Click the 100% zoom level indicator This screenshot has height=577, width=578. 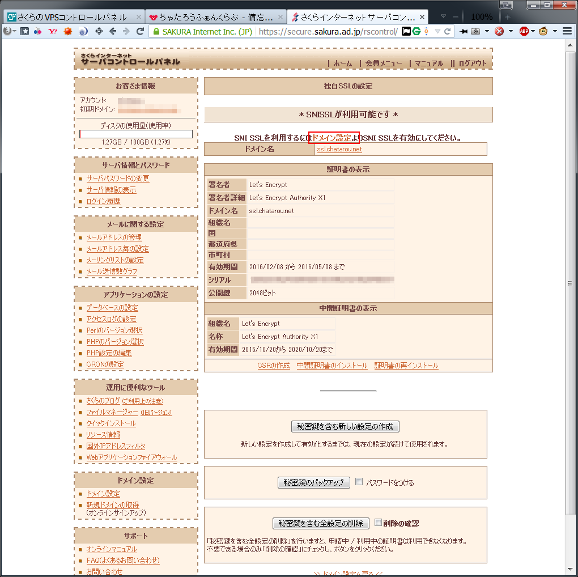[x=482, y=17]
